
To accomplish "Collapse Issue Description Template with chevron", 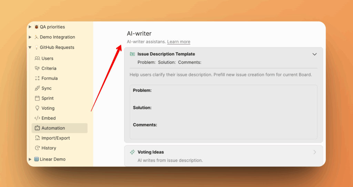I will click(x=314, y=54).
